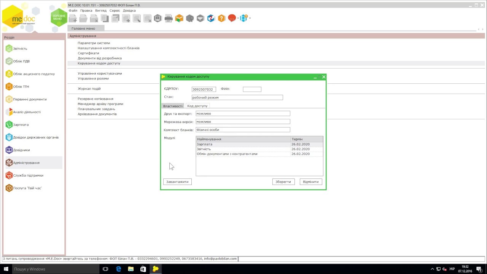The height and width of the screenshot is (274, 487).
Task: Open Архівування документів link
Action: tap(97, 114)
